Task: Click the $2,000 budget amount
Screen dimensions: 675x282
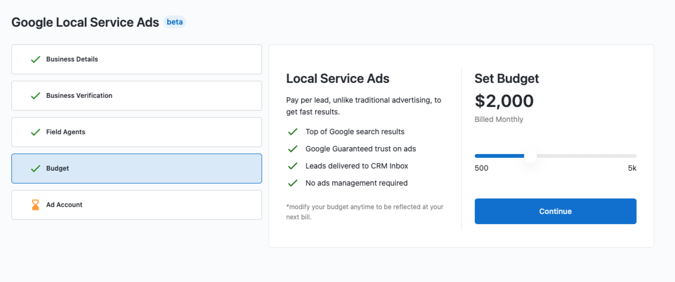Action: coord(504,101)
